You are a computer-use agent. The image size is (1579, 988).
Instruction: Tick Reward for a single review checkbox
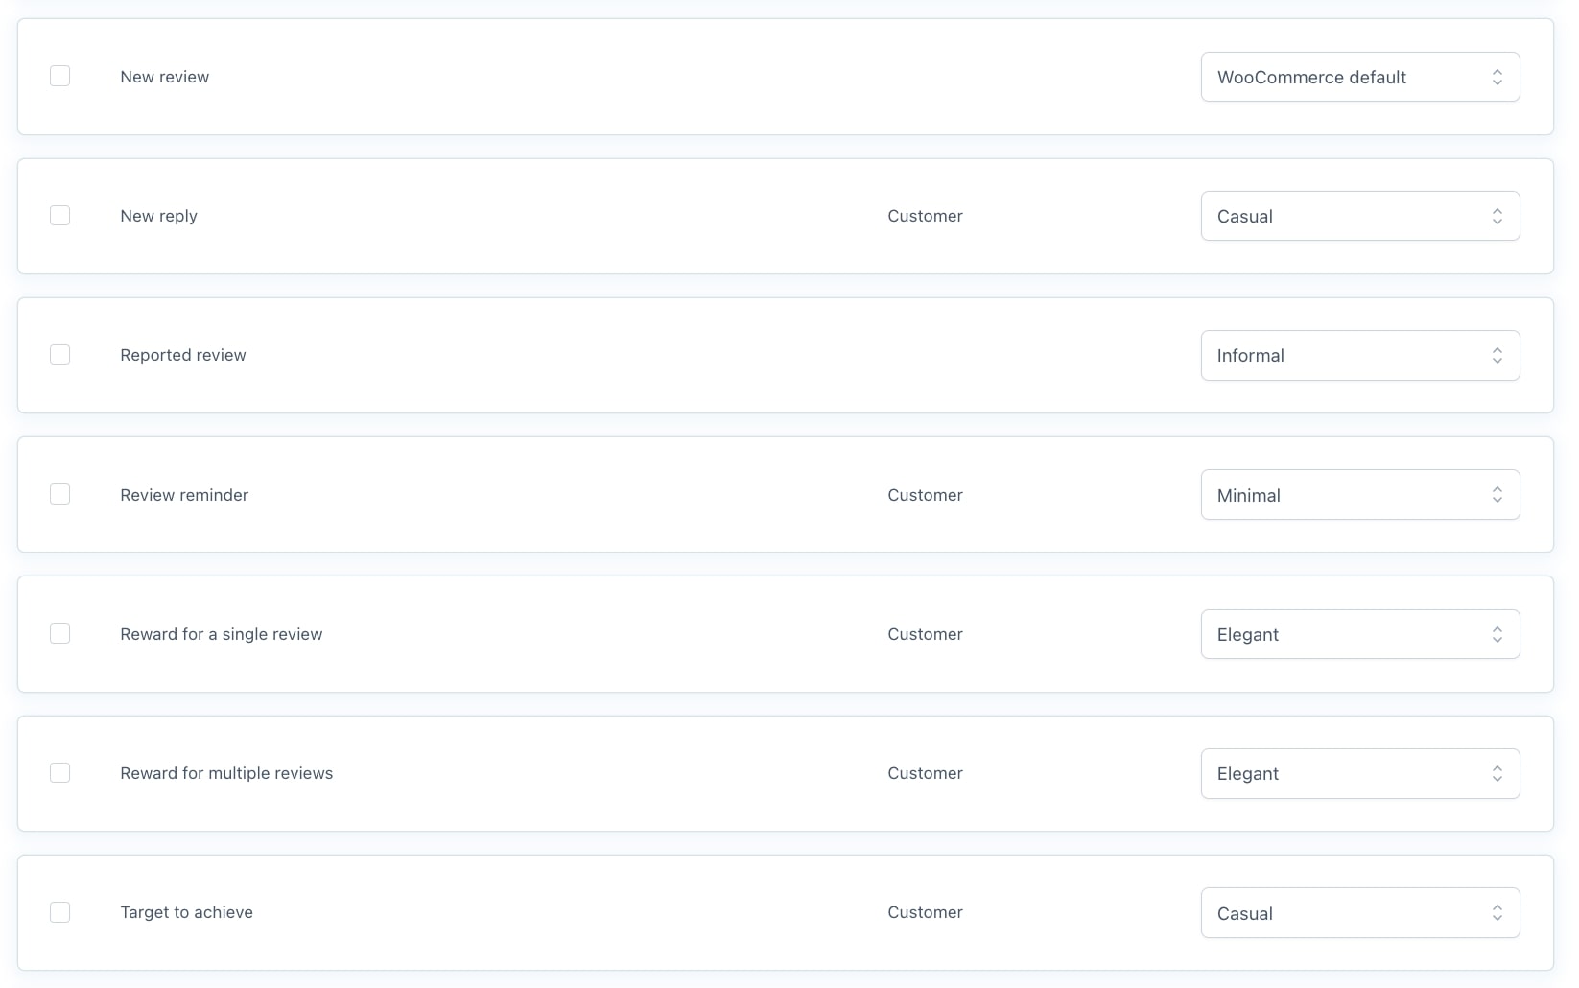[x=59, y=633]
